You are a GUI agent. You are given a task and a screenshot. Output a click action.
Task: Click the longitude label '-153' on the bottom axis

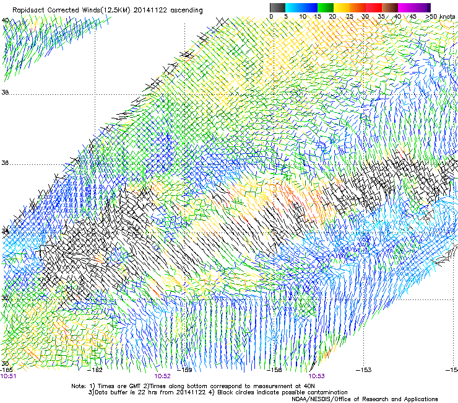pos(364,370)
